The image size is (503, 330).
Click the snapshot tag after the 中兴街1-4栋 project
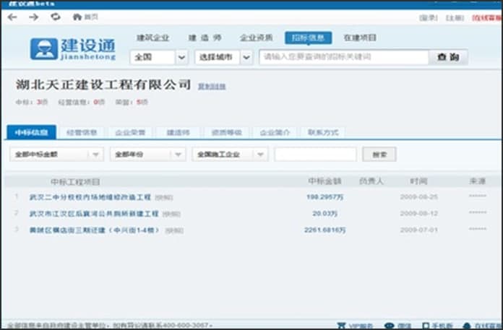pos(174,230)
